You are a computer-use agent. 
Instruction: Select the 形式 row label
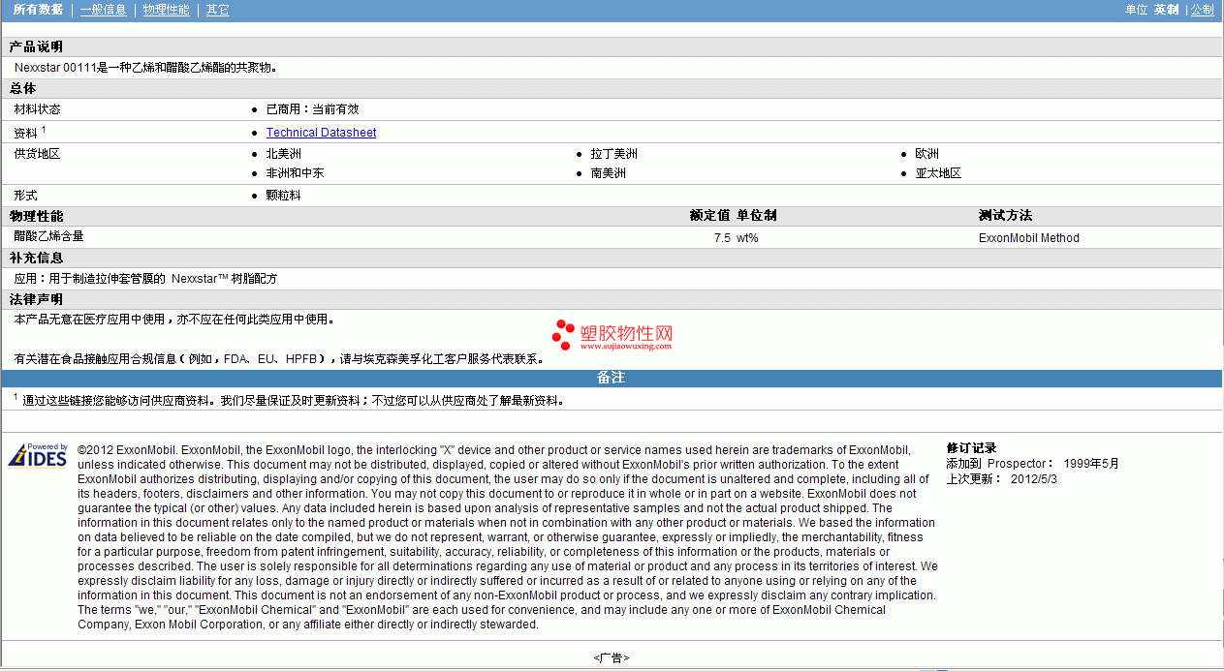[26, 195]
